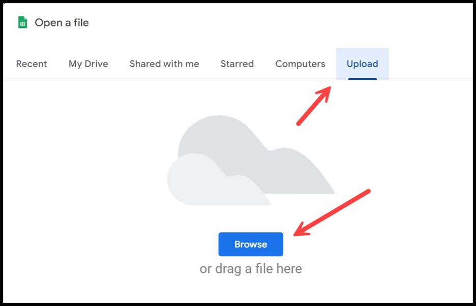The height and width of the screenshot is (306, 476).
Task: Click the white grid glyph inside Sheets icon
Action: pyautogui.click(x=22, y=24)
